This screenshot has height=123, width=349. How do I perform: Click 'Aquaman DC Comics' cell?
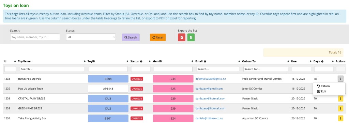pos(255,118)
